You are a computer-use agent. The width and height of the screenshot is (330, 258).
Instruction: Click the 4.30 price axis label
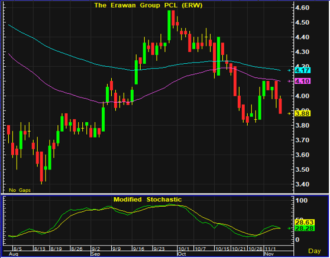302,52
